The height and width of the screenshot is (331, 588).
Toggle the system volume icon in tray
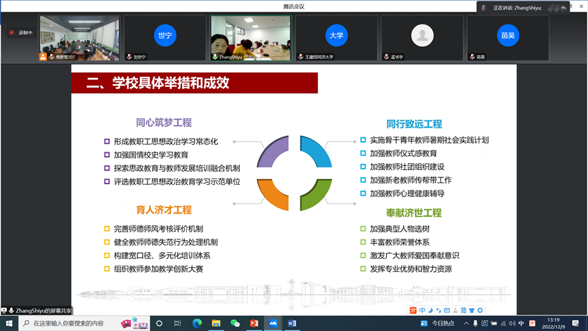(x=513, y=324)
